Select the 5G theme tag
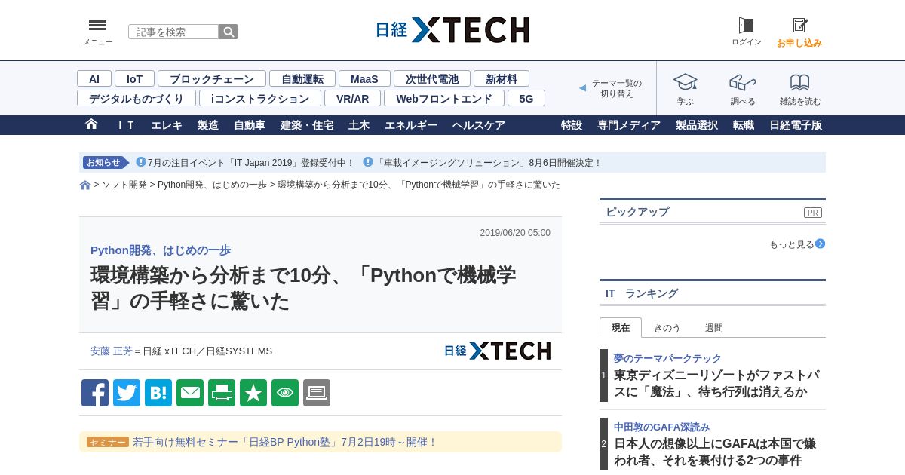 (x=526, y=98)
